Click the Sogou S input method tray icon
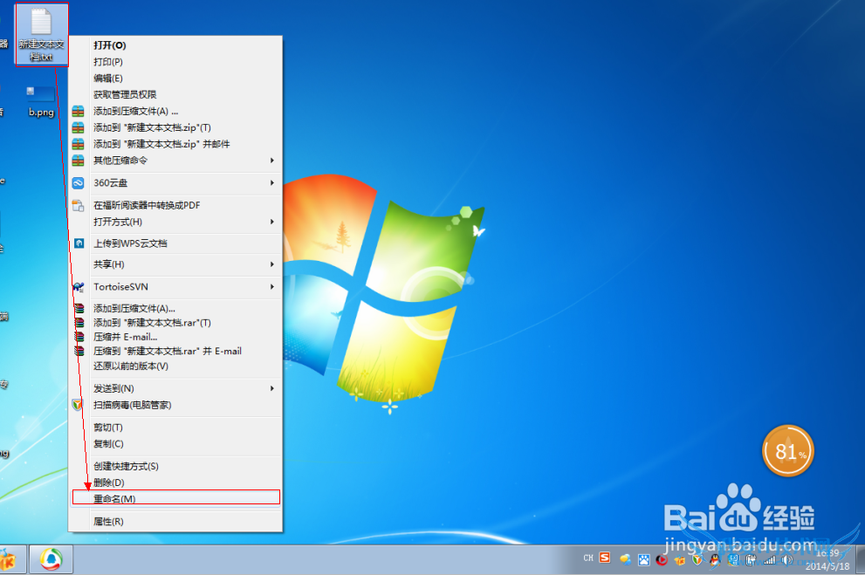The image size is (865, 575). click(x=605, y=558)
